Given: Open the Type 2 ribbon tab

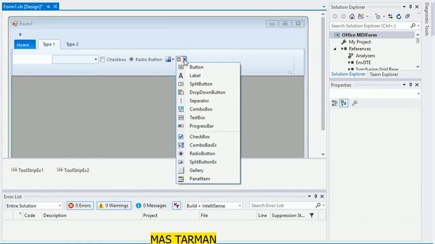Looking at the screenshot, I should pyautogui.click(x=72, y=44).
